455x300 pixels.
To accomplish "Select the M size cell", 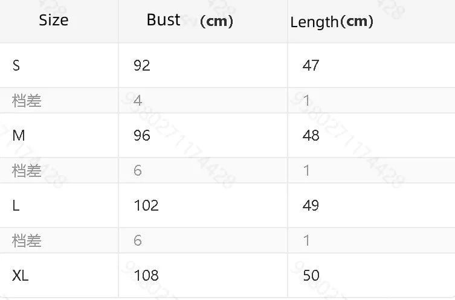I will 19,135.
